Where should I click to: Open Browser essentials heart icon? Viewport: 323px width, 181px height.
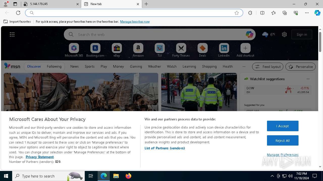(x=296, y=13)
